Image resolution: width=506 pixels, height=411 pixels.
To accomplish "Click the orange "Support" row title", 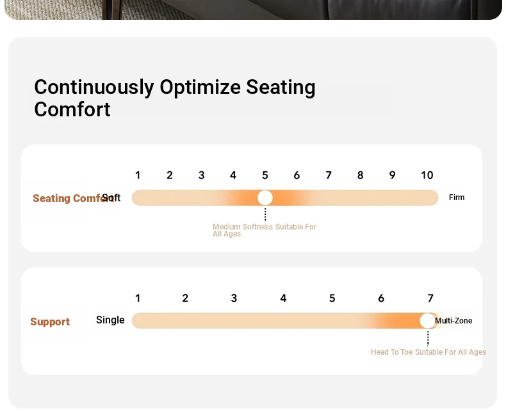I will [x=50, y=322].
